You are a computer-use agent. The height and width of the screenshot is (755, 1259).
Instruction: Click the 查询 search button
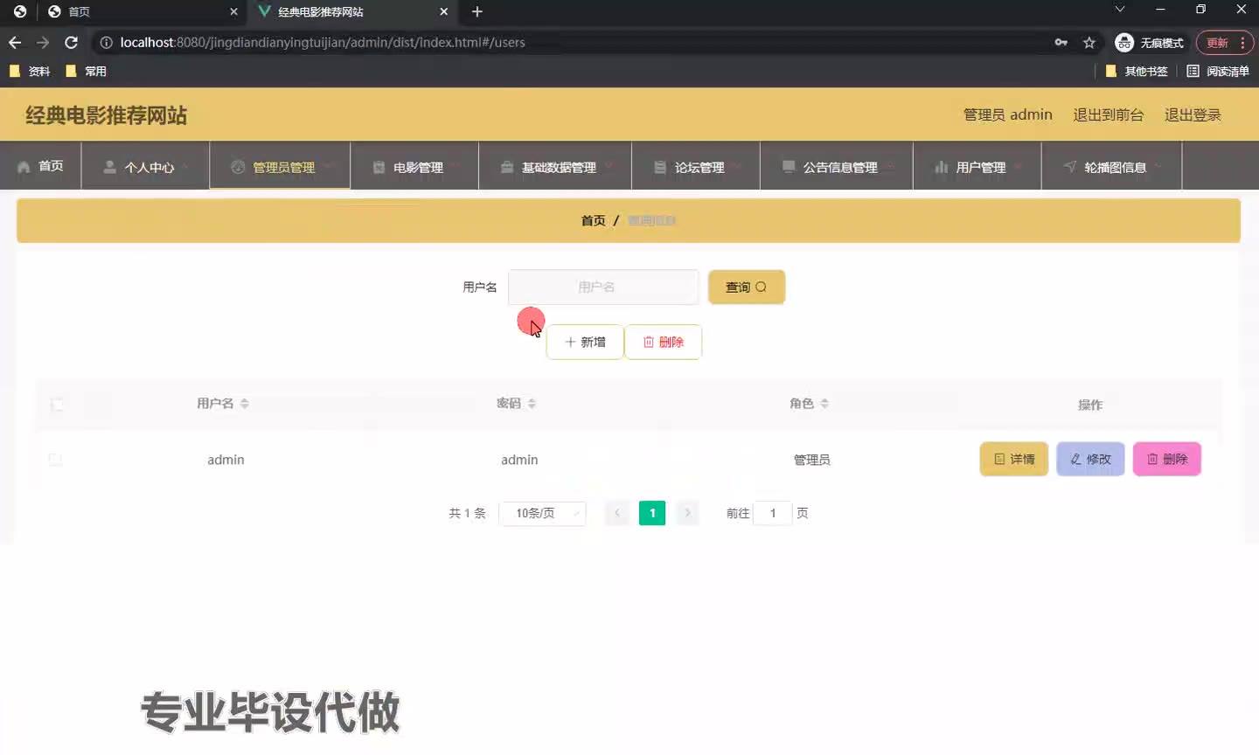click(x=747, y=287)
